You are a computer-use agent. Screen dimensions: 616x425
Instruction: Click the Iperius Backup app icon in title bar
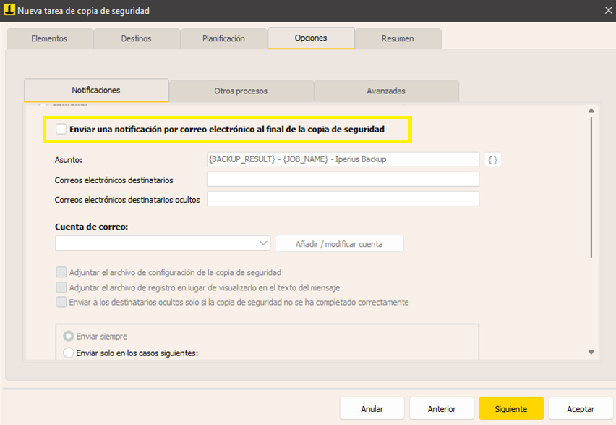9,10
